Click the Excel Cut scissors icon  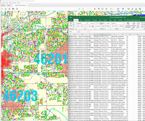(74, 23)
